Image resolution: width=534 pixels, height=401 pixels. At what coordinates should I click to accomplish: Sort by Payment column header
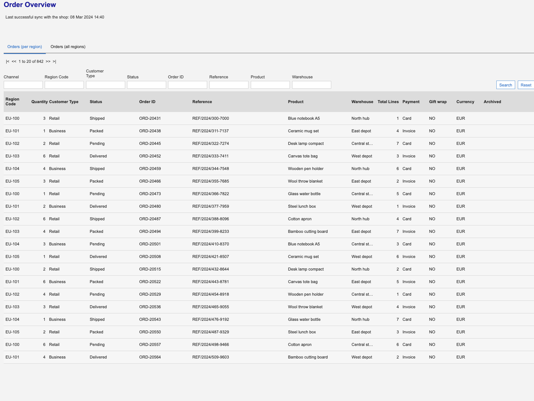(411, 102)
